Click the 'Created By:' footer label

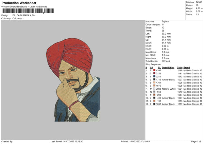click(7, 141)
